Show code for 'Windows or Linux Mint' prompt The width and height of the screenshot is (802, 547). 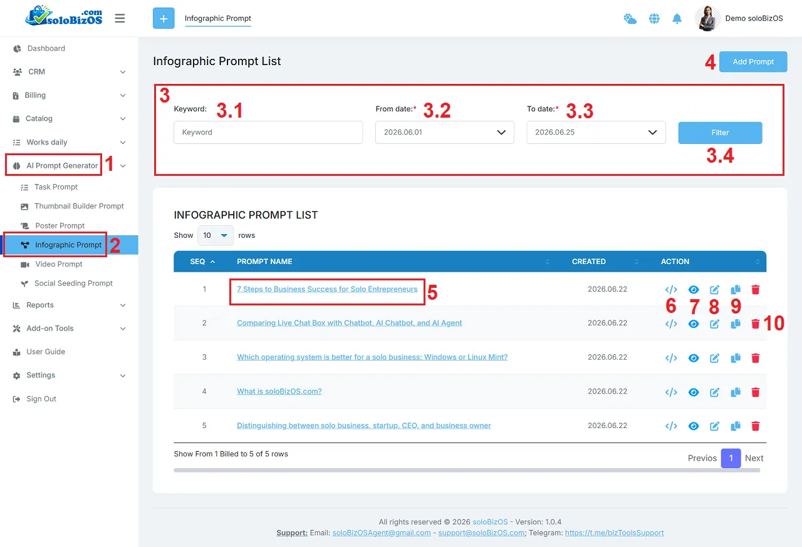(x=671, y=358)
